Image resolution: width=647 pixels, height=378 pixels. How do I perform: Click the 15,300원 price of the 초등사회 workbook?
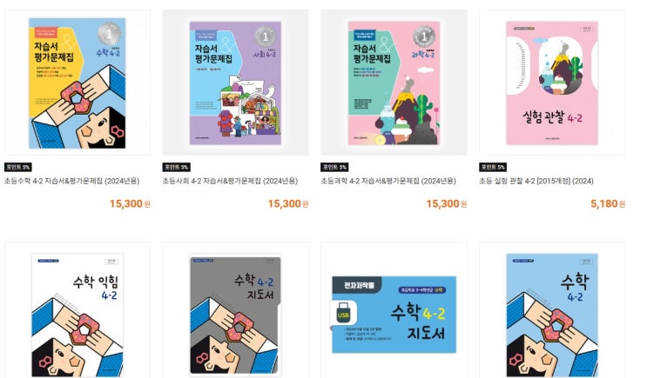point(288,204)
